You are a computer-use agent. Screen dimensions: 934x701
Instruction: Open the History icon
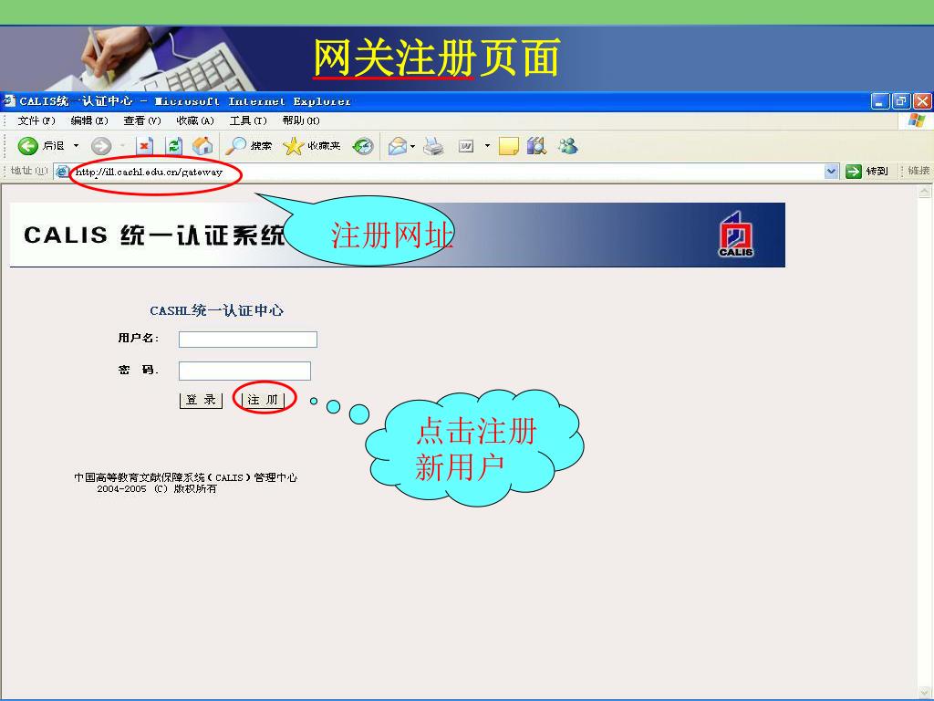tap(363, 145)
